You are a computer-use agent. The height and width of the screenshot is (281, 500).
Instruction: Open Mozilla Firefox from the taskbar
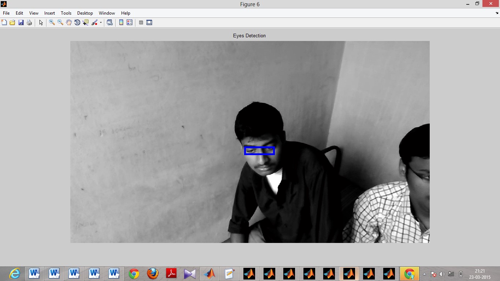153,273
